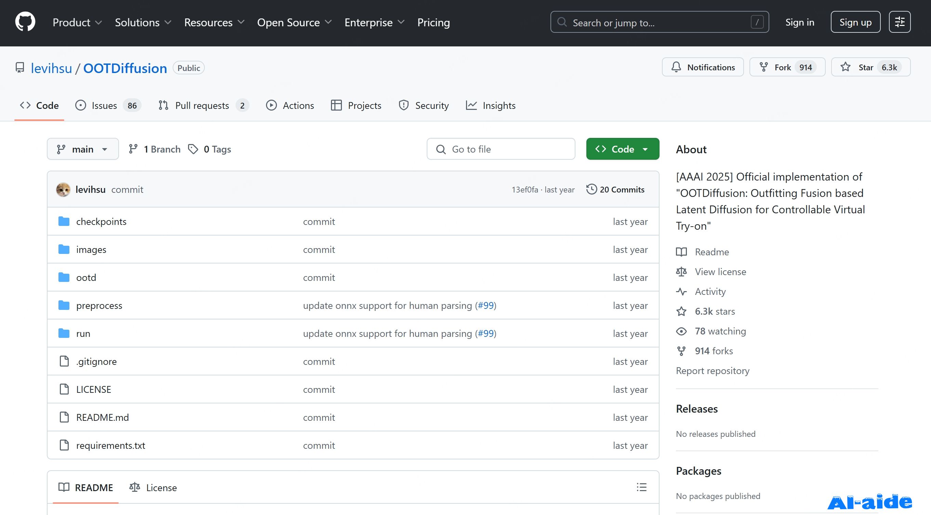931x515 pixels.
Task: Switch to the Issues tab
Action: point(108,105)
